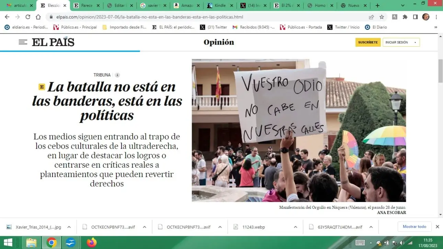This screenshot has width=443, height=249.
Task: Open the 'Importado desde Fi...' bookmarks folder
Action: (x=124, y=27)
